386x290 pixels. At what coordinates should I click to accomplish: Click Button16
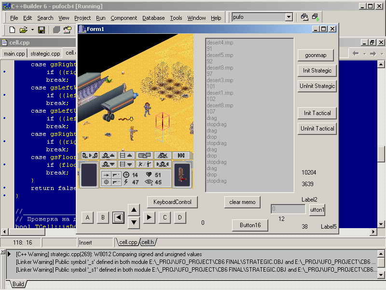tap(250, 225)
